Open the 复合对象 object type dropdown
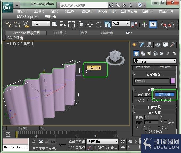 (x=155, y=61)
